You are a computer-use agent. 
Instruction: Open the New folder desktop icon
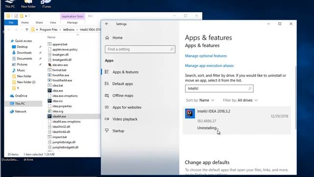coord(28,4)
